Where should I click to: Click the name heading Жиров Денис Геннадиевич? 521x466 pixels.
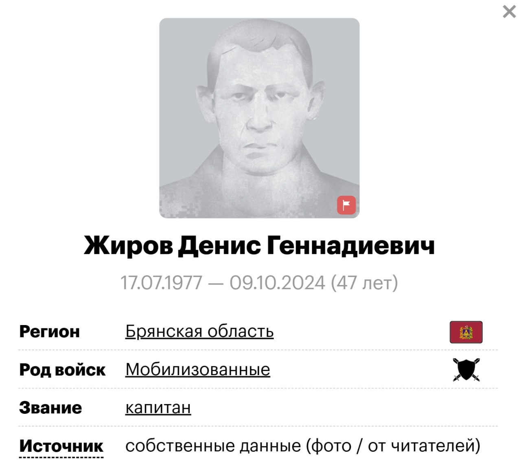[x=259, y=246]
